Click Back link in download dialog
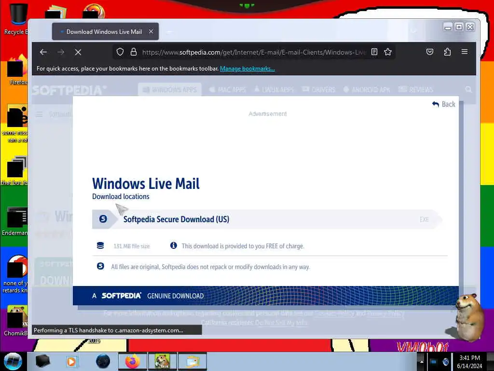494x371 pixels. (x=444, y=104)
